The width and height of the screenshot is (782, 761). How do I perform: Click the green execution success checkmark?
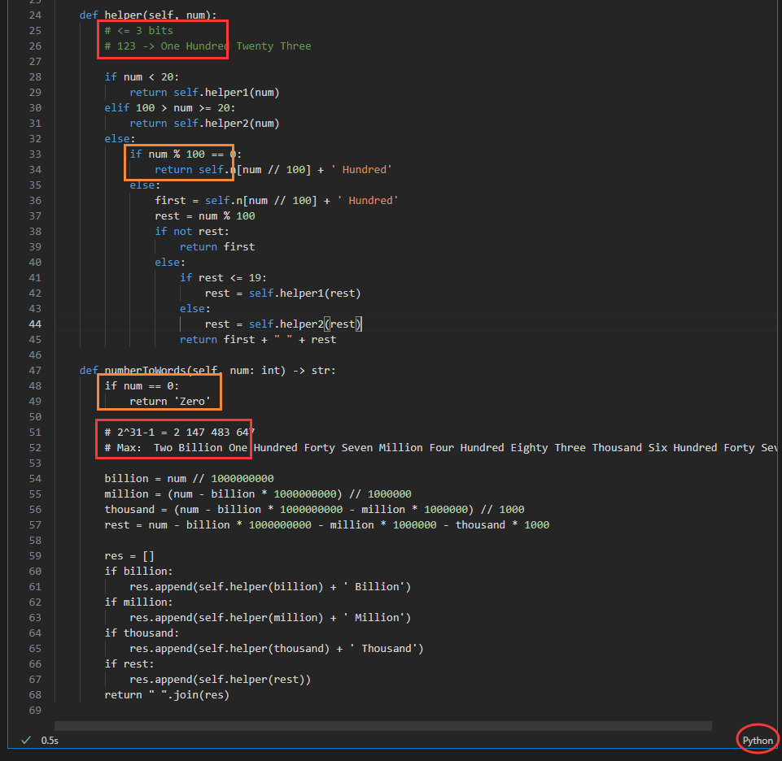[x=26, y=740]
